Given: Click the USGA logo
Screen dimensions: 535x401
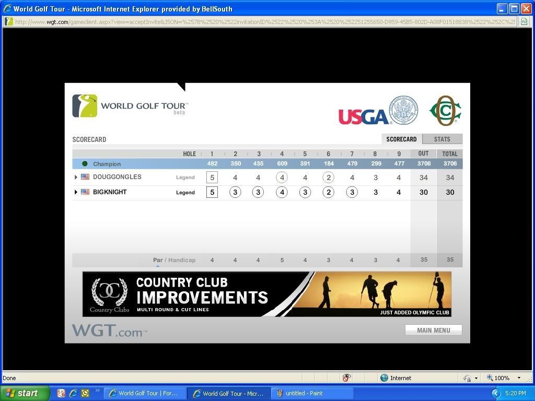Looking at the screenshot, I should (x=378, y=111).
